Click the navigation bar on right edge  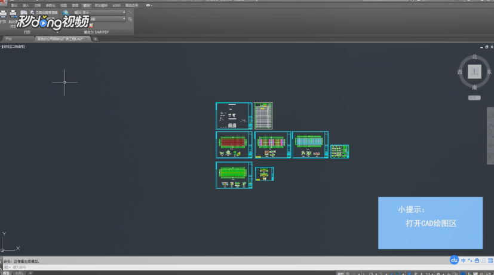point(490,136)
